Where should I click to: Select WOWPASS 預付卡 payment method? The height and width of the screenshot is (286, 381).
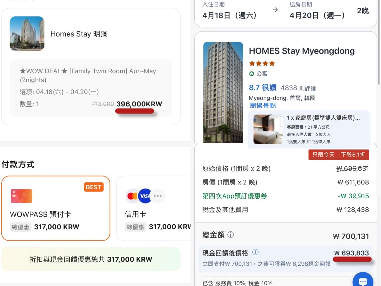pyautogui.click(x=56, y=208)
